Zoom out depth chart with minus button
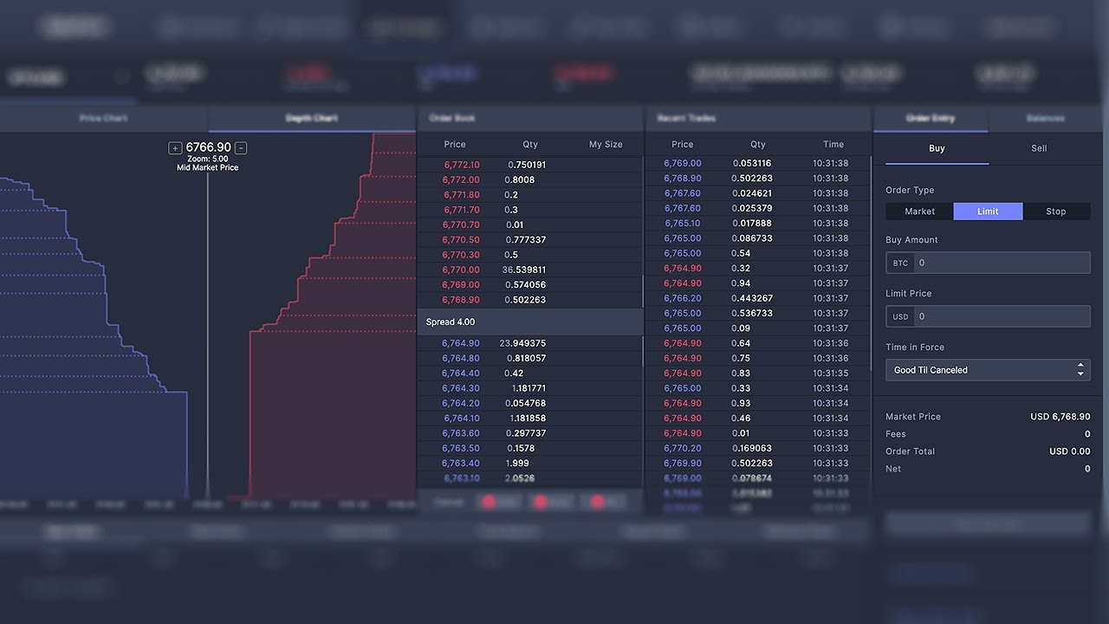The image size is (1109, 624). (x=241, y=148)
